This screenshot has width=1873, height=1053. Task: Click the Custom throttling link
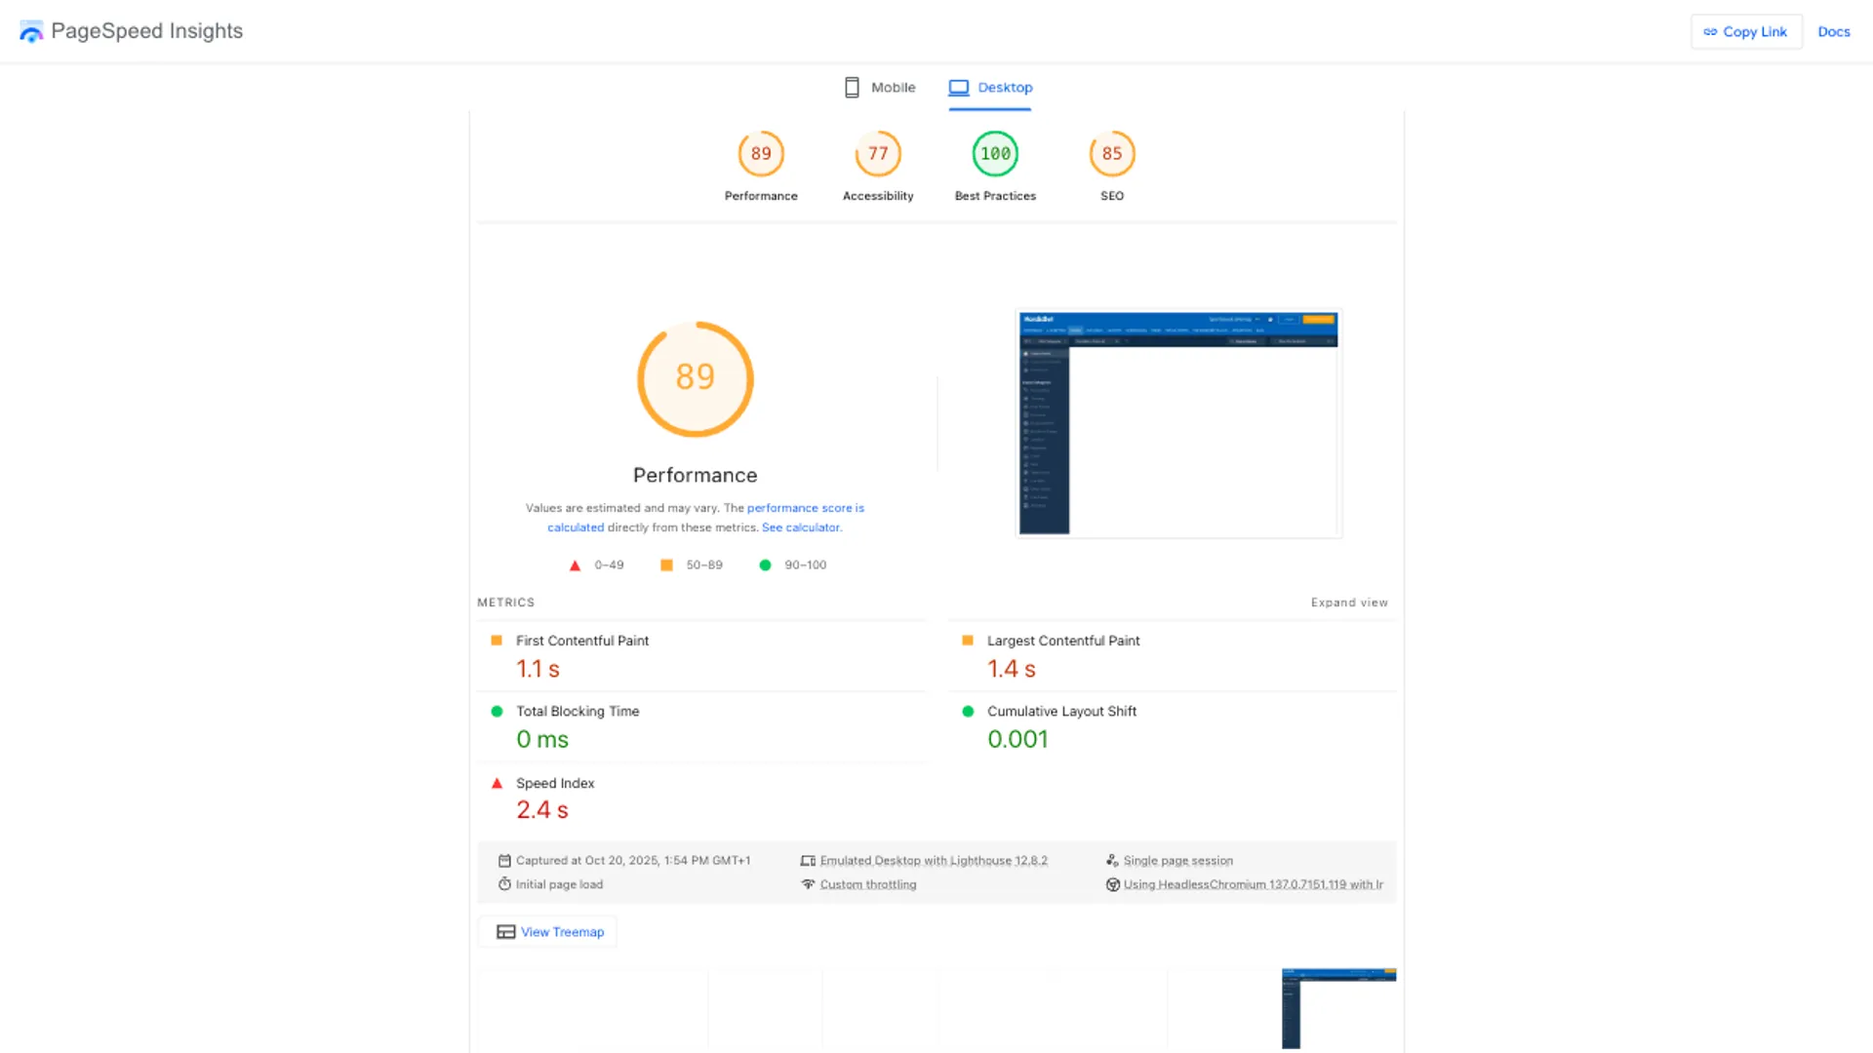868,884
